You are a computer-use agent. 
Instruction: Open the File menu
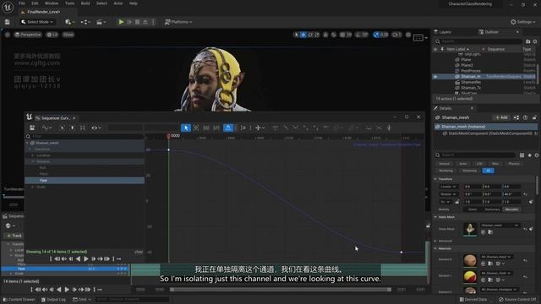[22, 3]
